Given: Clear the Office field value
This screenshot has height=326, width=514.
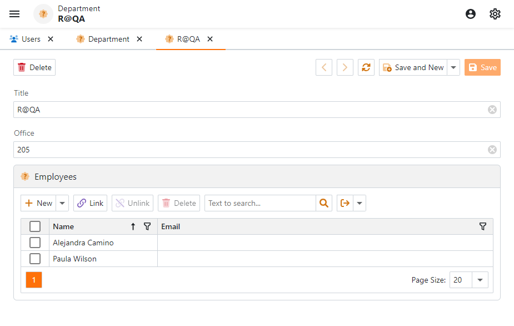Looking at the screenshot, I should (x=492, y=150).
